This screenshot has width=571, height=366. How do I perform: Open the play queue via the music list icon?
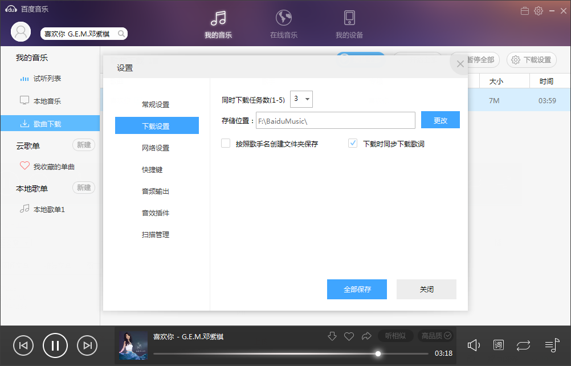click(x=551, y=345)
